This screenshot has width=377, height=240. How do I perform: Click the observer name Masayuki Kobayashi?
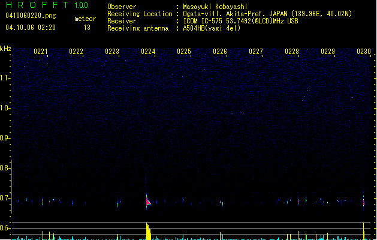tap(215, 7)
